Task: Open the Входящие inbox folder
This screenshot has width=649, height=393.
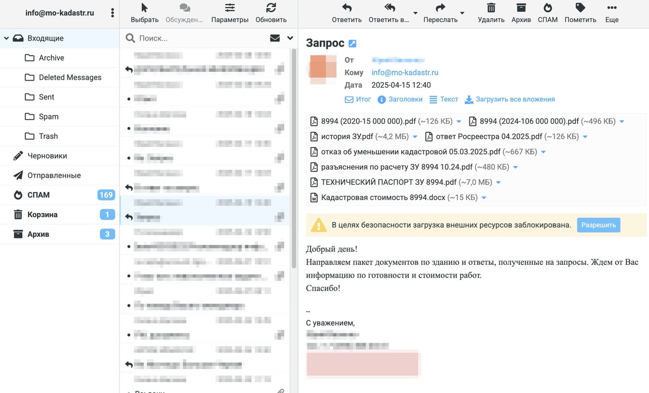Action: (59, 38)
